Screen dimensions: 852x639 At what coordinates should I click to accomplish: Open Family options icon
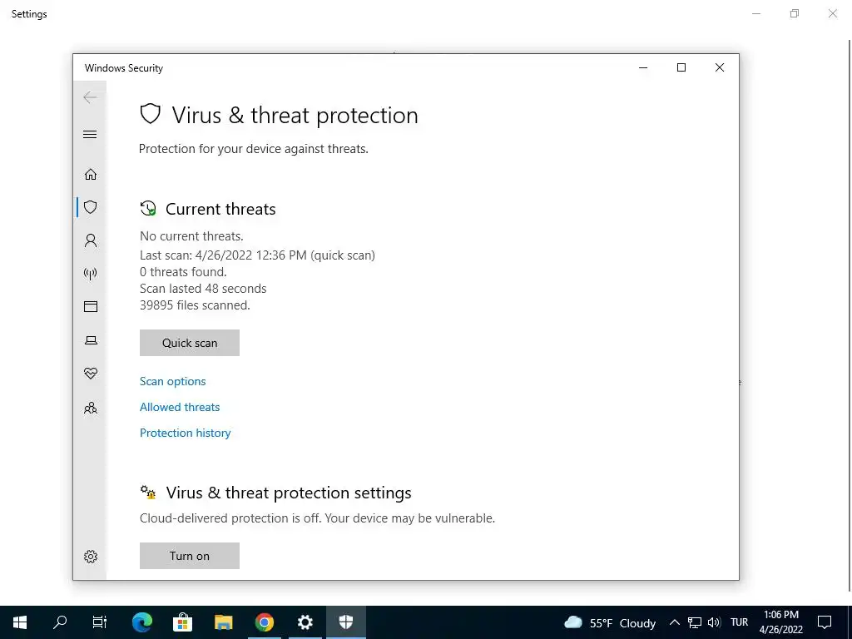(90, 408)
